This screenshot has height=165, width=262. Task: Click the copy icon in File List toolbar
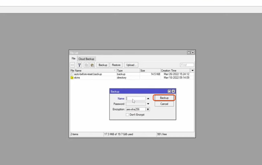[x=86, y=65]
